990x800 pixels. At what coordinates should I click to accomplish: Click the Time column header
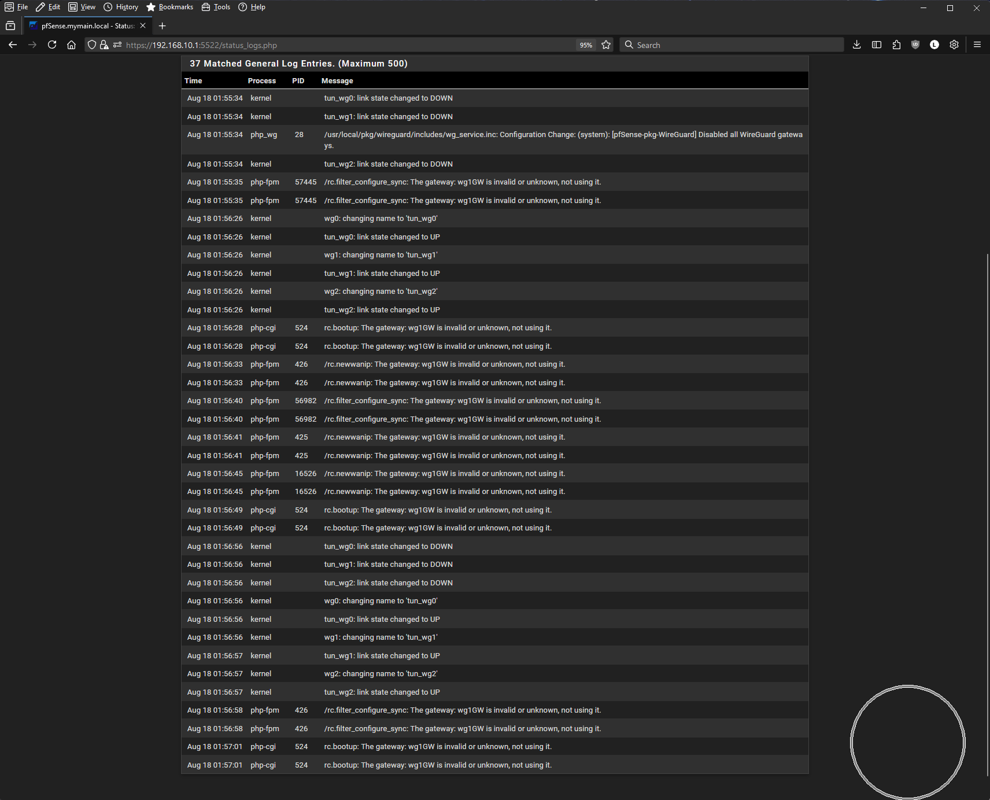click(x=193, y=81)
